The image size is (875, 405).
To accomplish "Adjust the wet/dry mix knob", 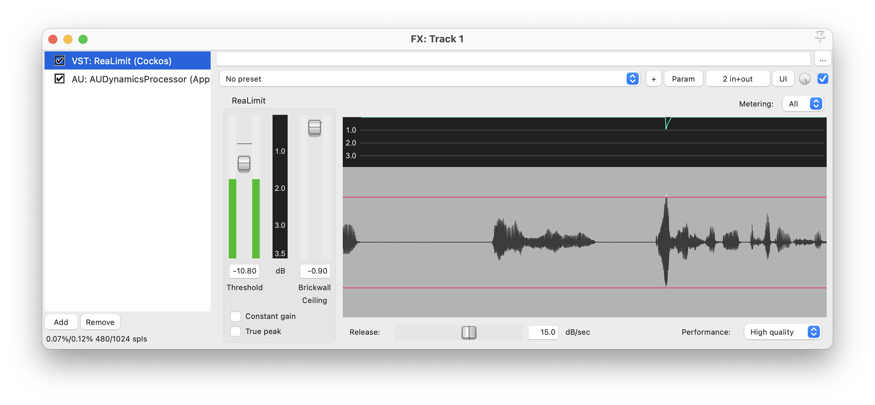I will point(804,79).
